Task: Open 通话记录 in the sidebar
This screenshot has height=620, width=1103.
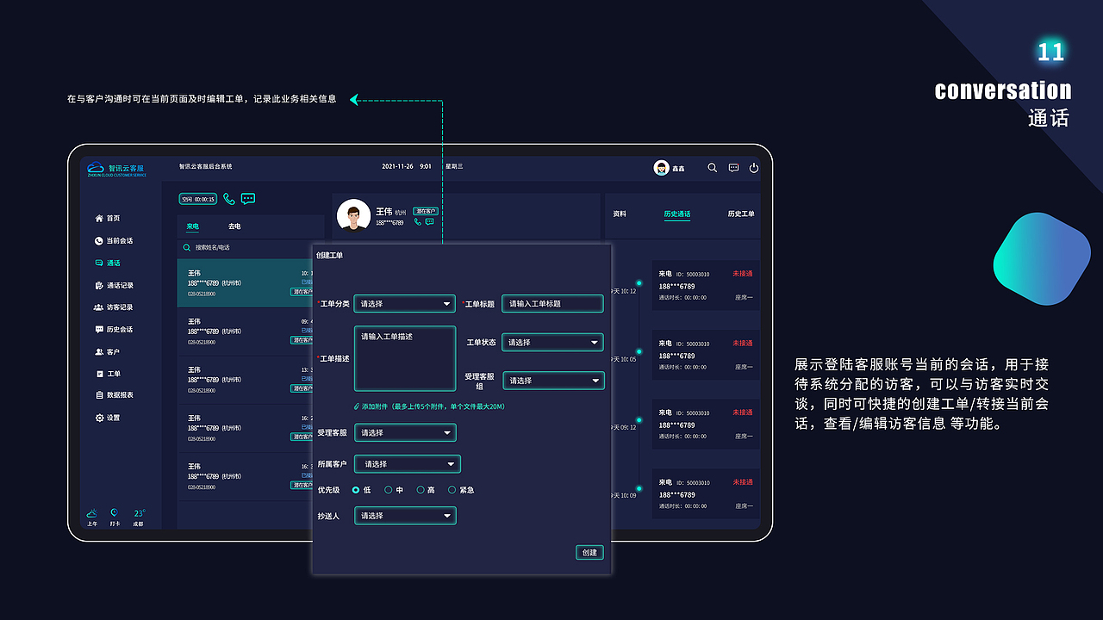Action: (x=114, y=285)
